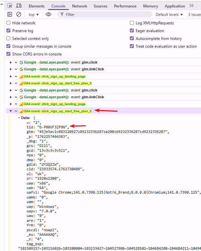Click the Google logo on the first gtm.click row
This screenshot has height=251, width=201.
pos(21,63)
